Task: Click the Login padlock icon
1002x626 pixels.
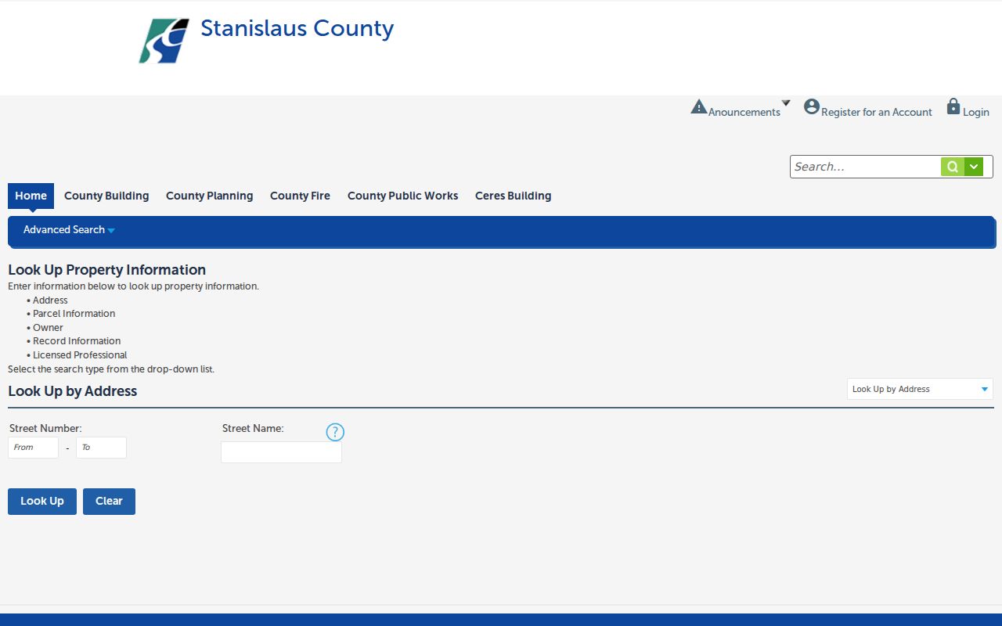Action: click(953, 106)
